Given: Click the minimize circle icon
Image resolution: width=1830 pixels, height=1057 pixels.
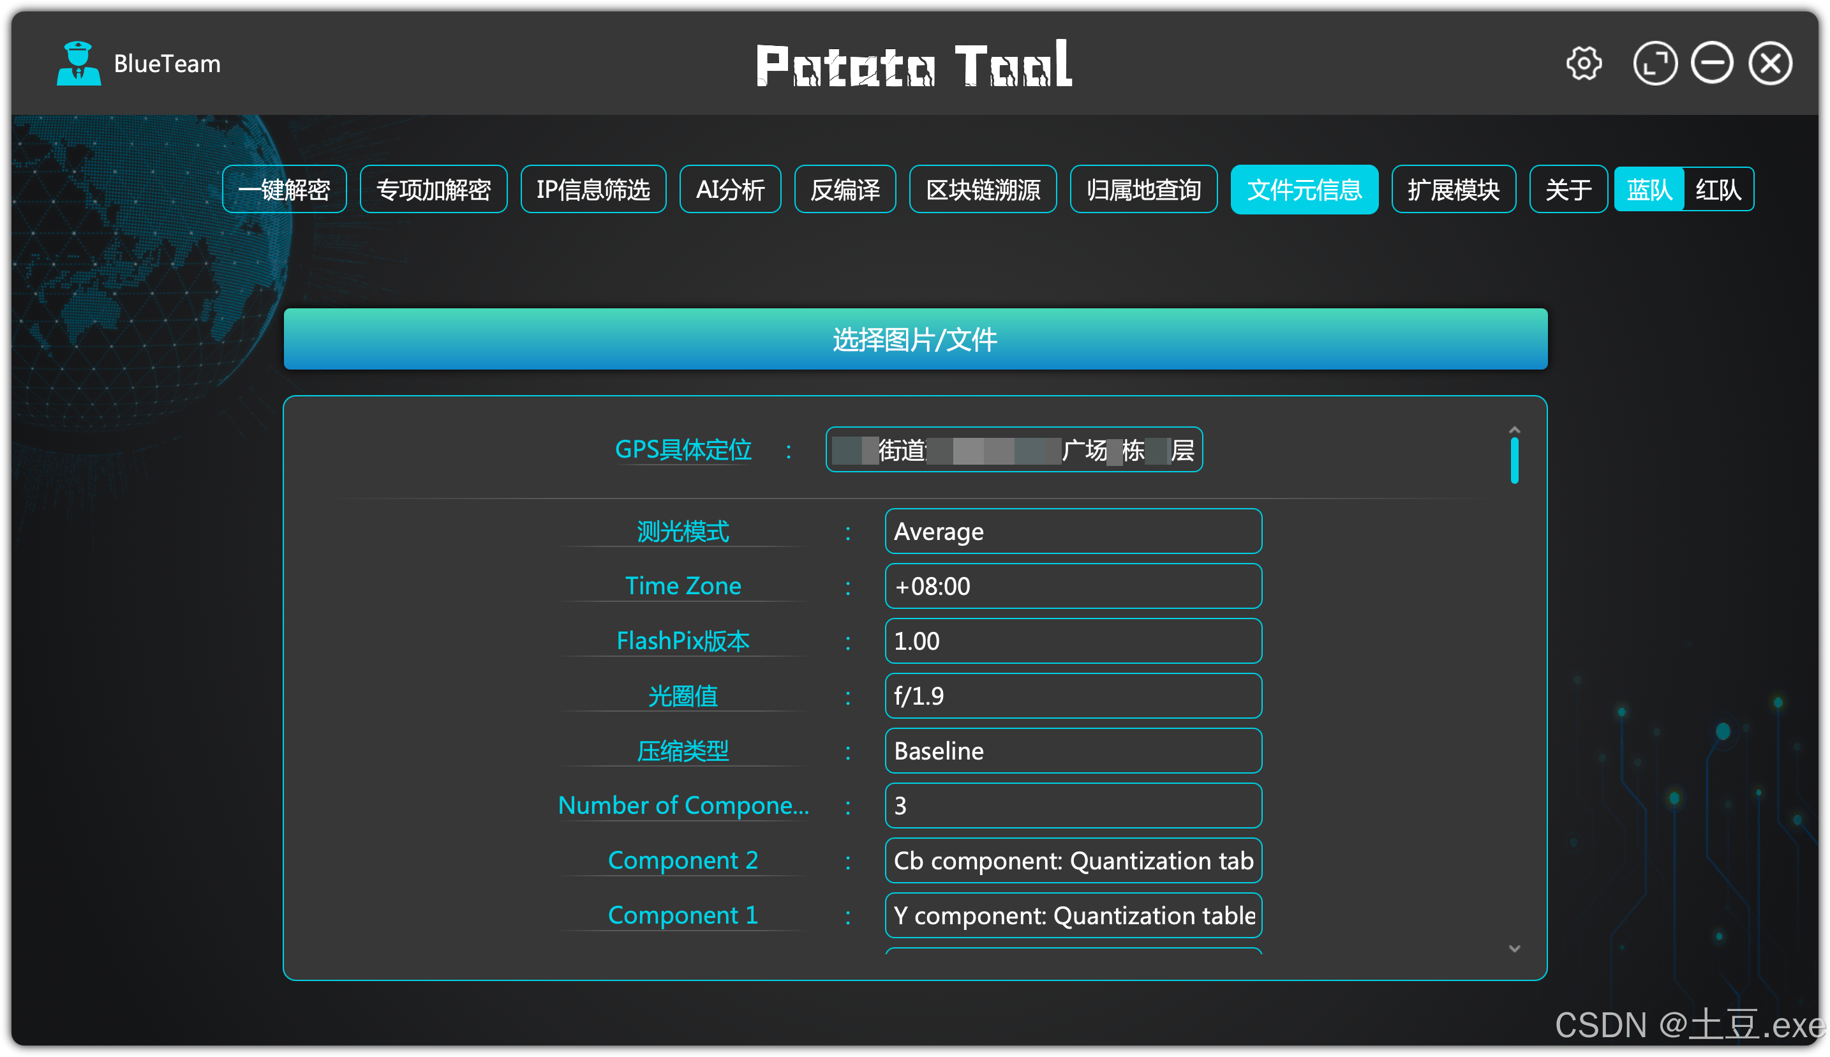Looking at the screenshot, I should pos(1712,64).
